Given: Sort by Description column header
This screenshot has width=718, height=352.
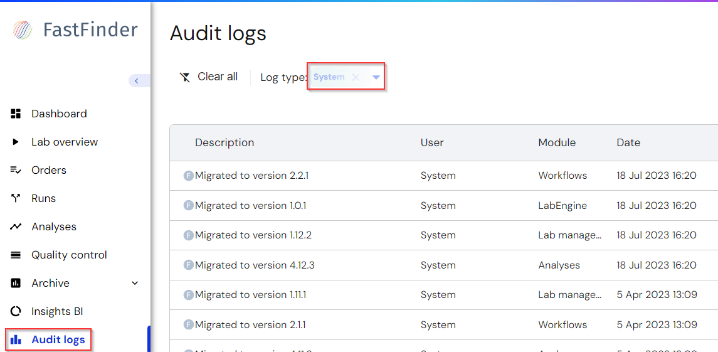Looking at the screenshot, I should 224,142.
